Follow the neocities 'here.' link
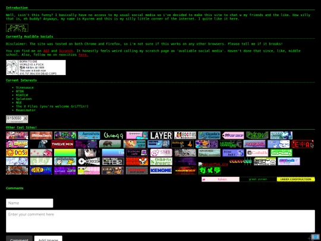This screenshot has width=321, height=241. click(84, 55)
